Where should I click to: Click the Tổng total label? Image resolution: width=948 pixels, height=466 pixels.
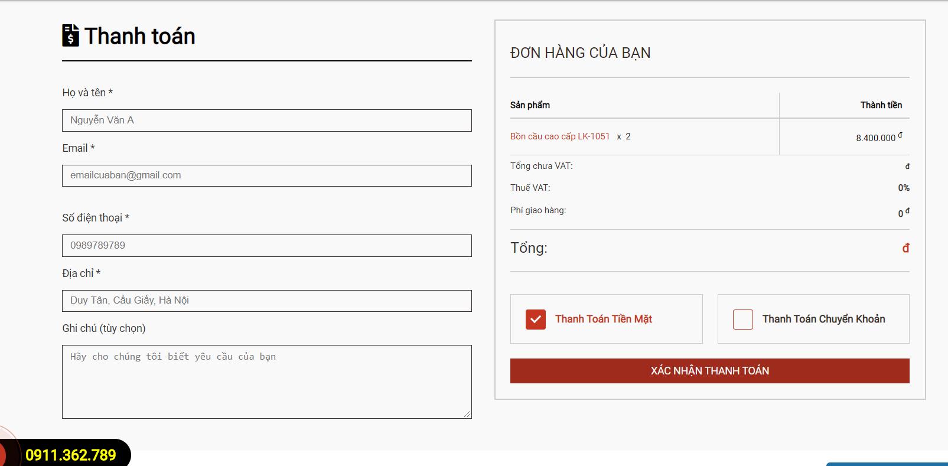(529, 248)
